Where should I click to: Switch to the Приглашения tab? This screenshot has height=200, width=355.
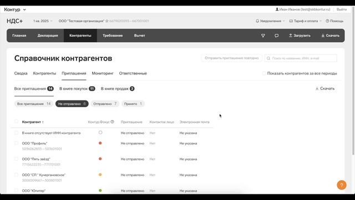tap(74, 73)
